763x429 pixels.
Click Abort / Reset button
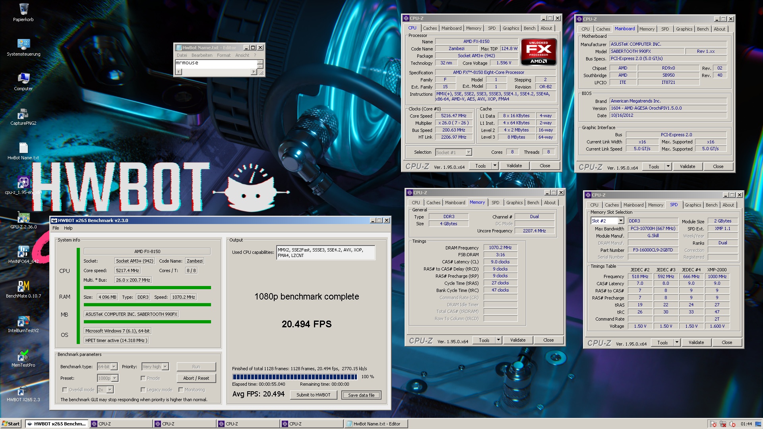point(196,378)
